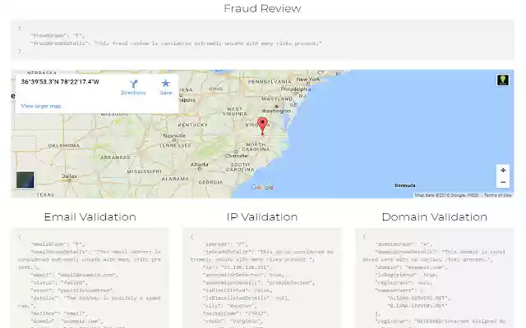The image size is (526, 328).
Task: Click the A.IANA-SERVERS.NET nameserver entry
Action: point(419,298)
